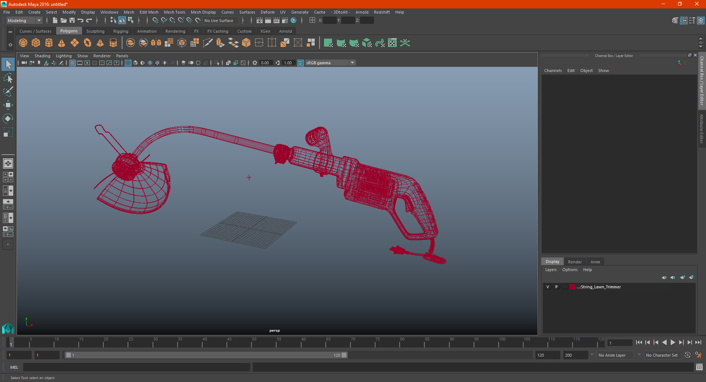Switch to the Sculpting shelf tab
Image resolution: width=706 pixels, height=382 pixels.
point(95,31)
